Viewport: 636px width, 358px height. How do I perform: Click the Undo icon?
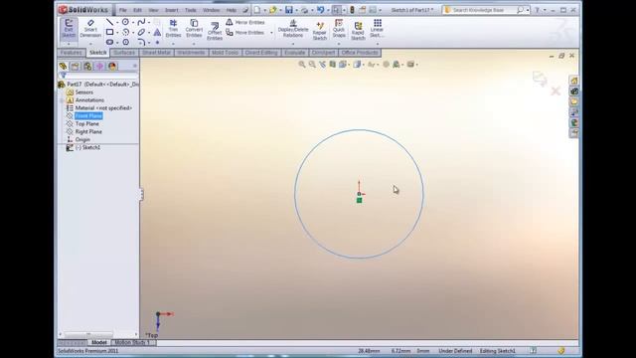coord(320,10)
